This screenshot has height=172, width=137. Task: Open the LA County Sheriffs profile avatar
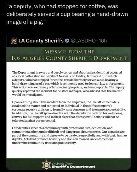(x=14, y=41)
